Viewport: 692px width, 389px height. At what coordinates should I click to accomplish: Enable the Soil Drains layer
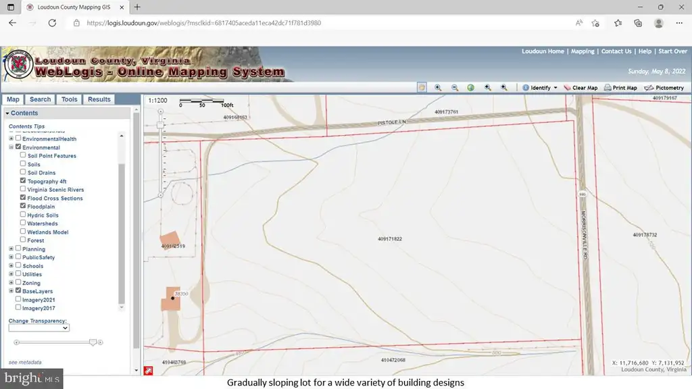pyautogui.click(x=23, y=172)
